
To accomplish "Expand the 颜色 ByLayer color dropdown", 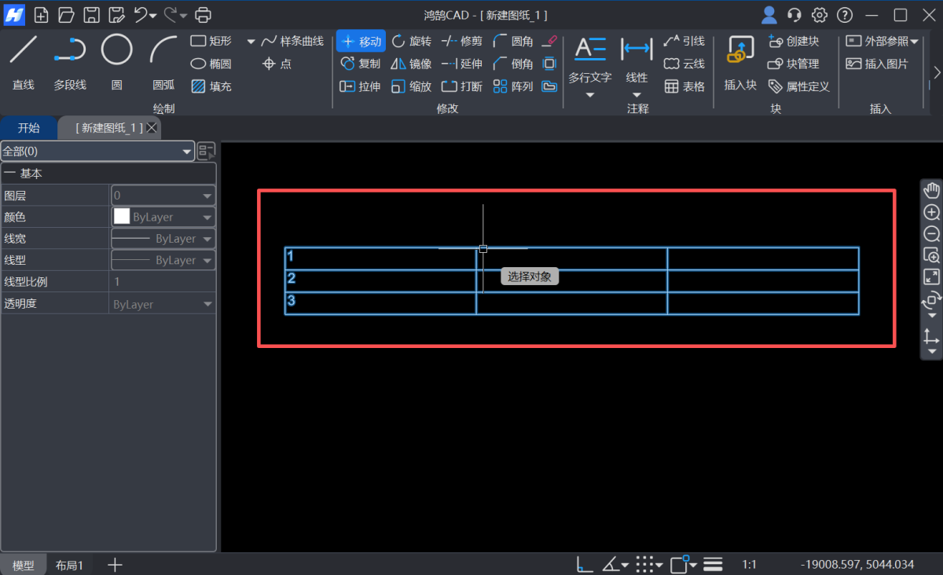I will click(x=207, y=216).
